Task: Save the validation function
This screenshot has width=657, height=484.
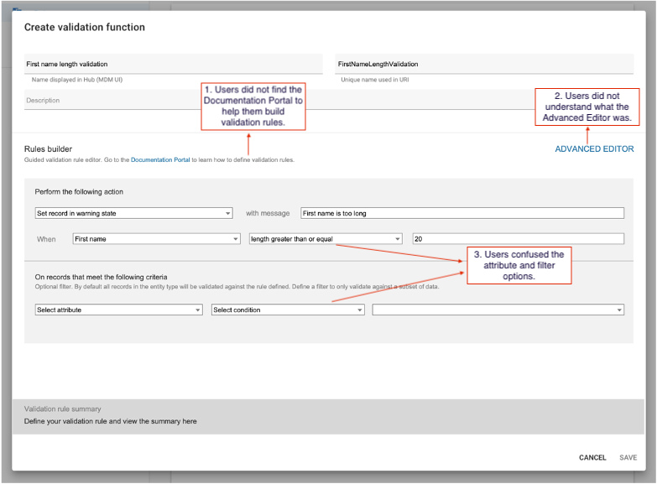Action: (x=628, y=458)
